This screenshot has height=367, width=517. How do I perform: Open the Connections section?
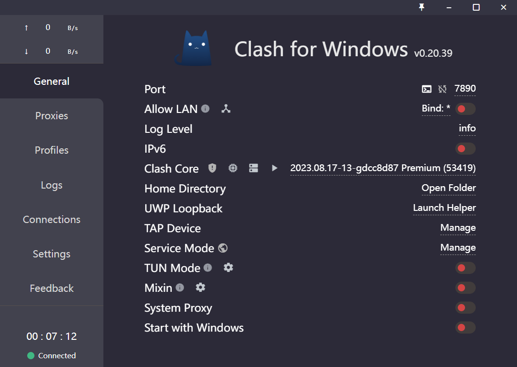click(x=51, y=219)
